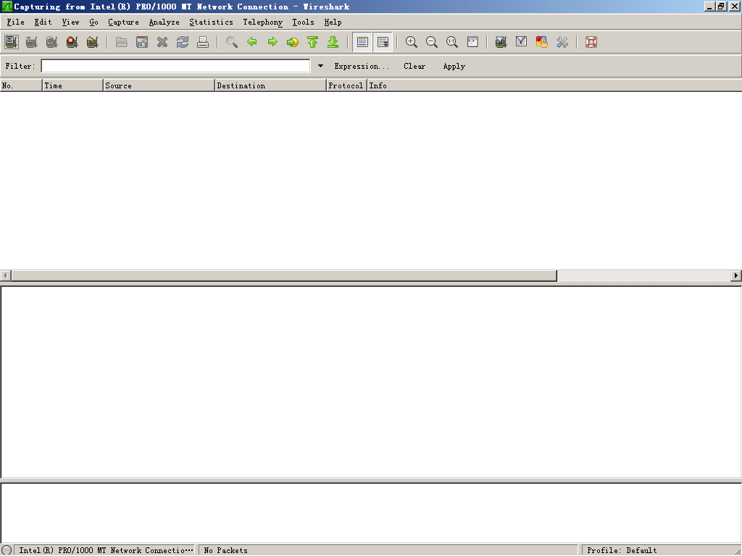The width and height of the screenshot is (742, 556).
Task: Go forward in packet history
Action: 272,42
